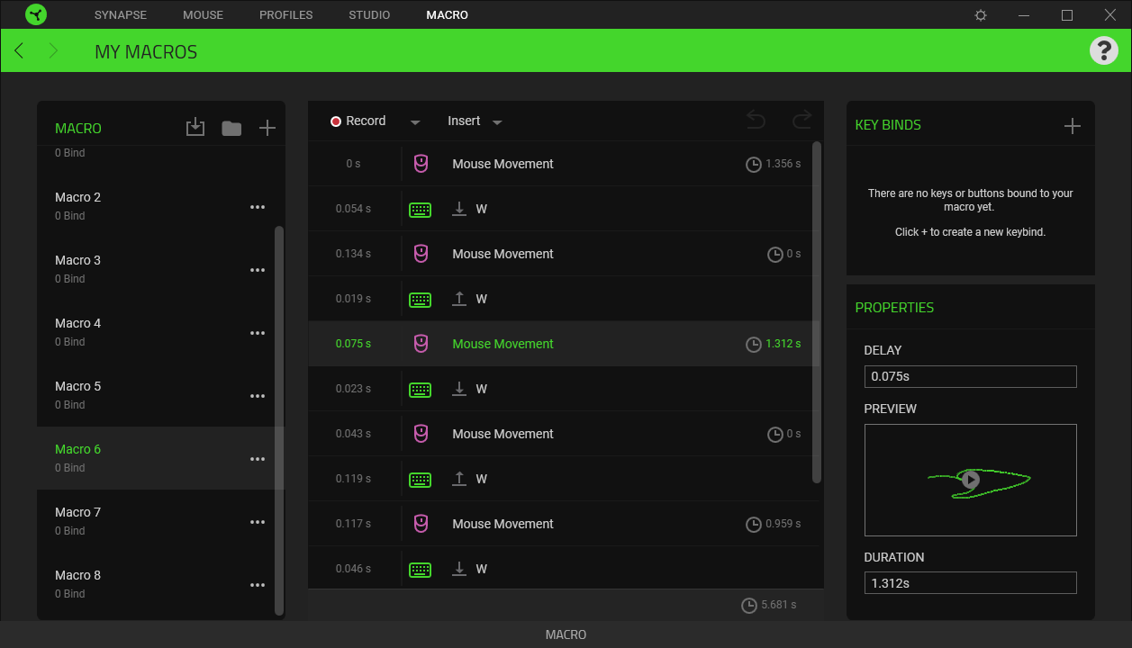This screenshot has height=648, width=1132.
Task: Click the macro list scrollbar
Action: 279,420
